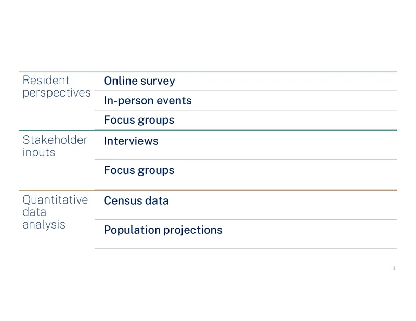416x321 pixels.
Task: Select the Online survey row text
Action: [x=139, y=81]
